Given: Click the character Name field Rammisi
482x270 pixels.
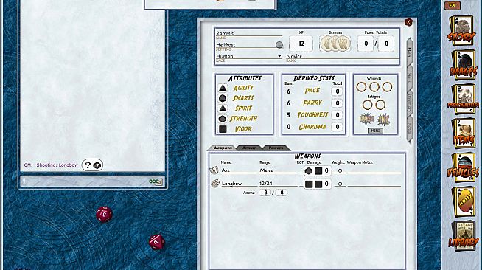Looking at the screenshot, I should 248,33.
